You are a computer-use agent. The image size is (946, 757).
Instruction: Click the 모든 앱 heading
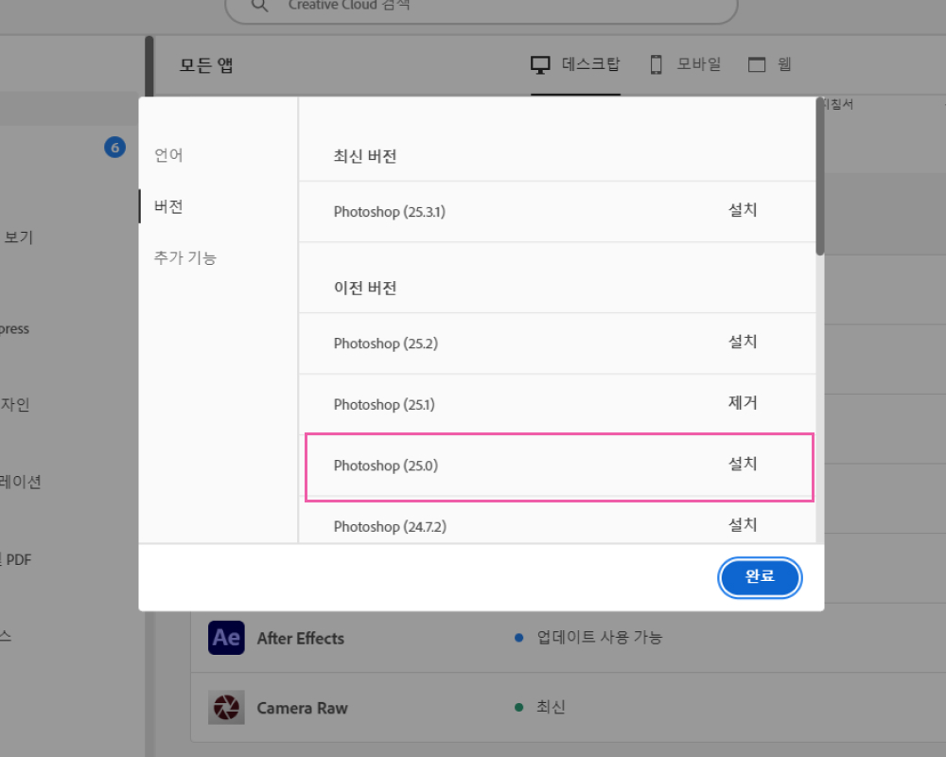click(x=206, y=64)
